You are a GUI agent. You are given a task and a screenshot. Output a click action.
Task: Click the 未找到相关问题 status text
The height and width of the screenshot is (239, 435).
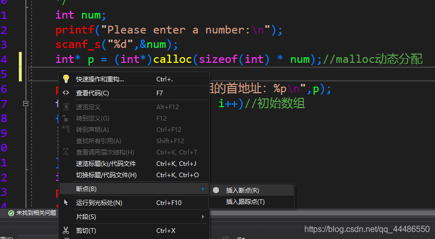click(x=36, y=213)
